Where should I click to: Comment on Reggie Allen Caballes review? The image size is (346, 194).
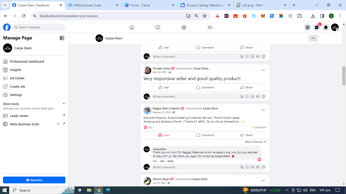coord(205,135)
